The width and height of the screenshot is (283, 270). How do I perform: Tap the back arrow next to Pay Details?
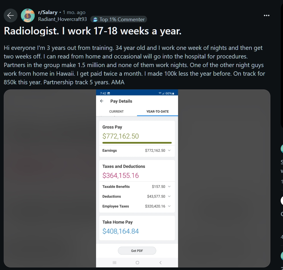102,101
